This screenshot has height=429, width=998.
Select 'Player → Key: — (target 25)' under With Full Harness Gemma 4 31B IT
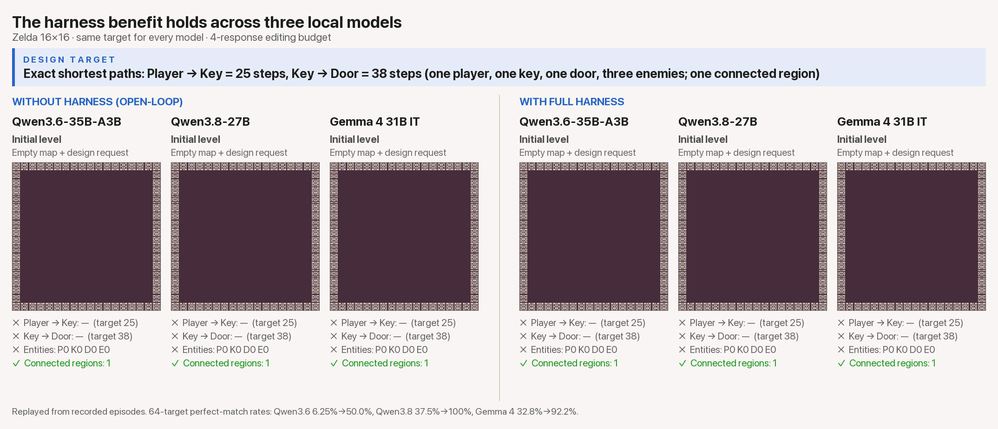click(906, 323)
